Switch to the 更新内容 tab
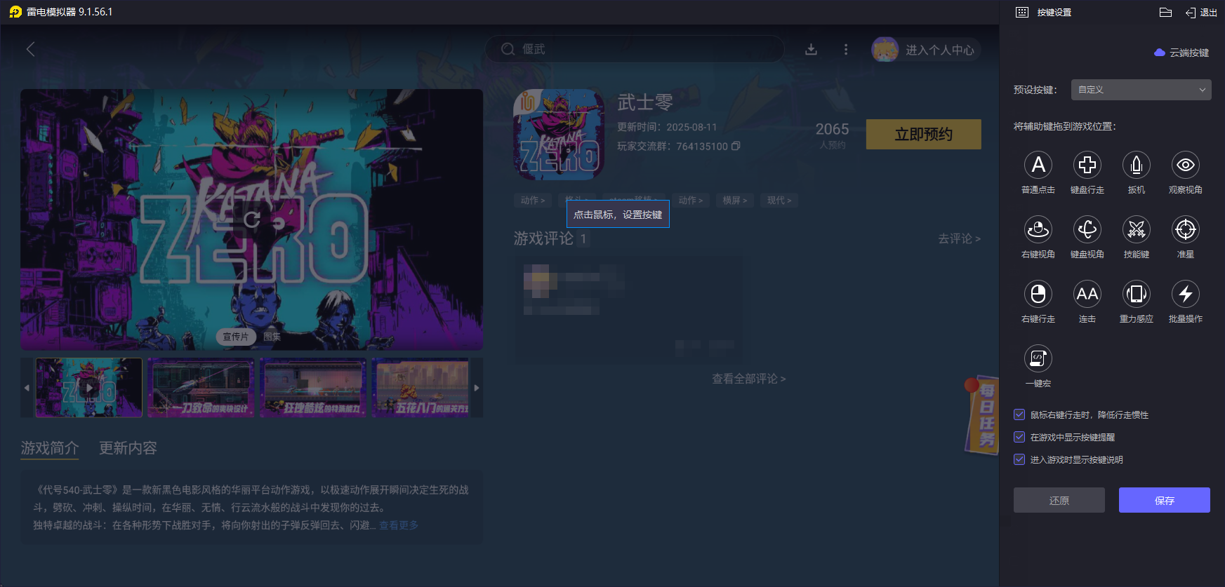1225x587 pixels. click(128, 448)
